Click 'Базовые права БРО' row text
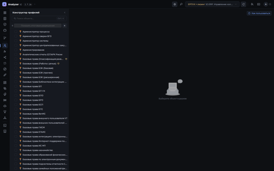Viewport: 274px width, 171px height. tap(33, 100)
